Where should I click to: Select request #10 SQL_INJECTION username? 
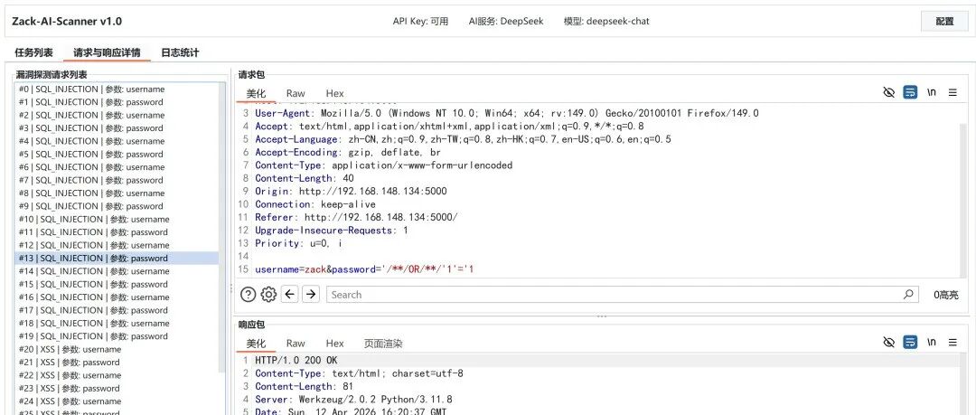click(x=117, y=220)
